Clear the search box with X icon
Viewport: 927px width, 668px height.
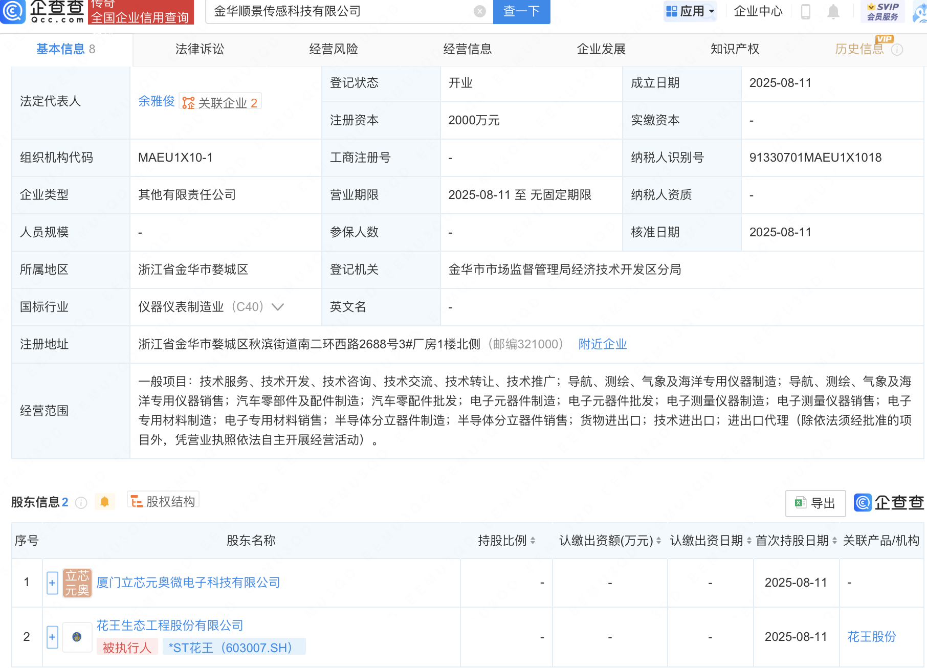(479, 11)
